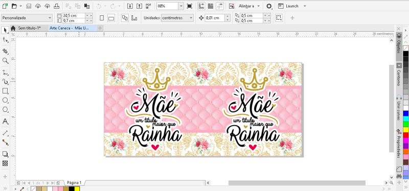Select the Ellipse tool
Screen dimensions: 409x191
(5, 100)
